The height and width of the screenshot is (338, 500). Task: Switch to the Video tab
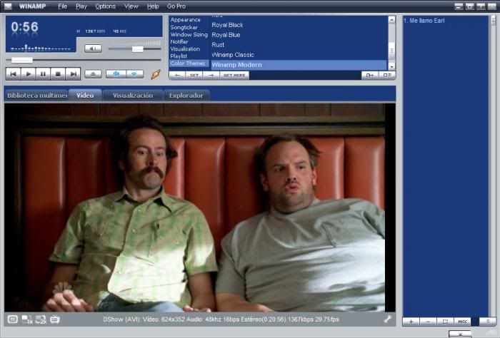85,96
